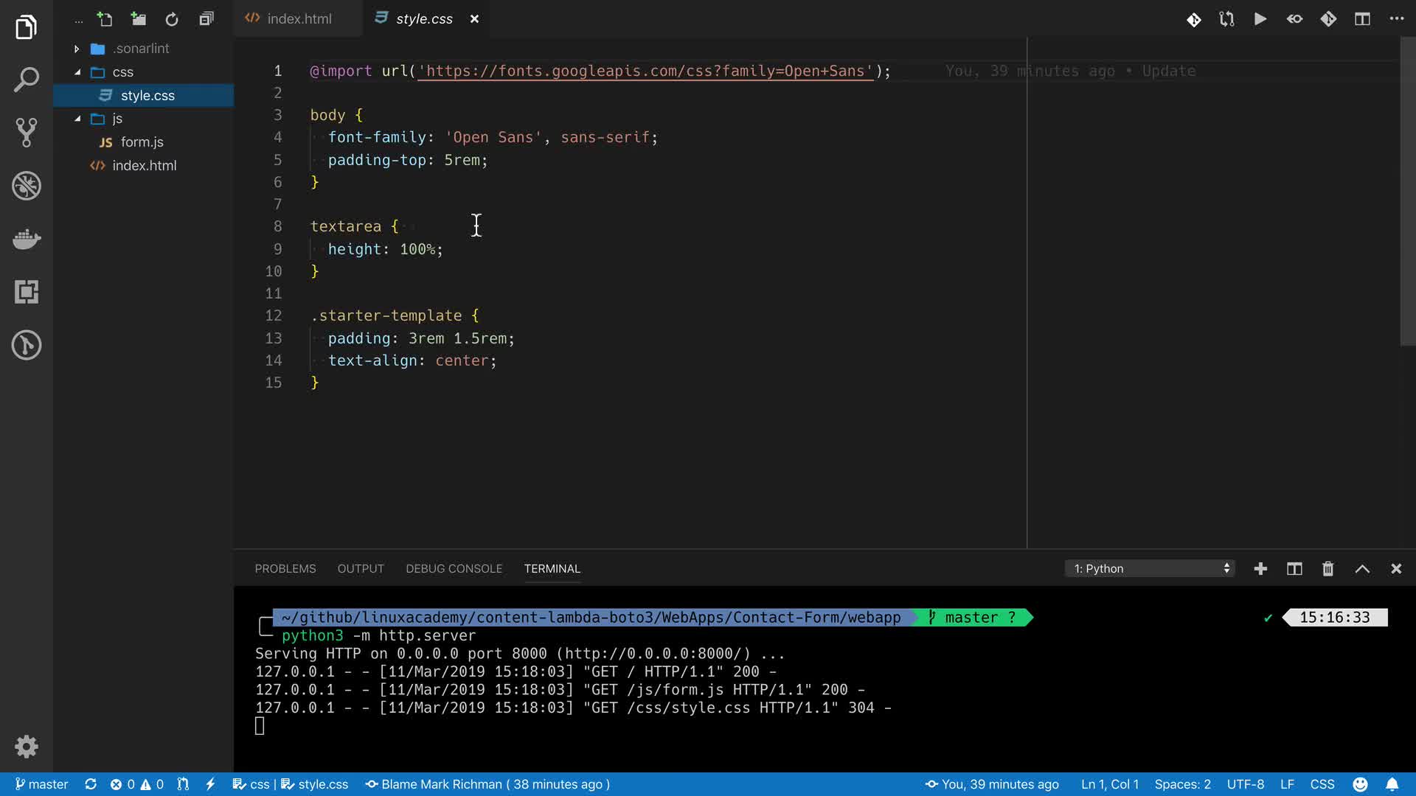This screenshot has height=796, width=1416.
Task: Click the New File explorer icon
Action: tap(105, 19)
